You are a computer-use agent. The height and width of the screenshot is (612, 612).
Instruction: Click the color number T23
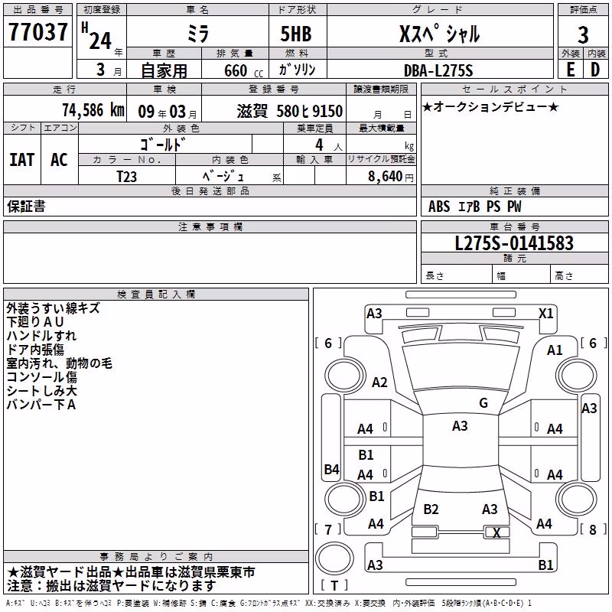(127, 177)
